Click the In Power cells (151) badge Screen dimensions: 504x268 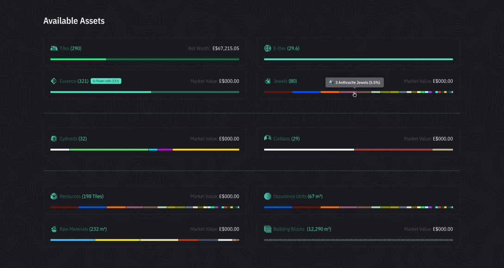click(106, 81)
